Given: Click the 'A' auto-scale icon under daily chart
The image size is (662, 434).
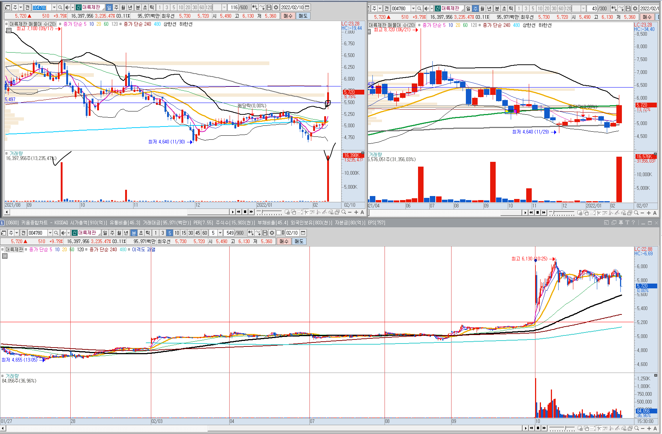Looking at the screenshot, I should (x=362, y=212).
